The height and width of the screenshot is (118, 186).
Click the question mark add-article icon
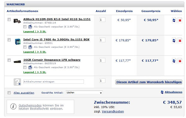(x=17, y=82)
